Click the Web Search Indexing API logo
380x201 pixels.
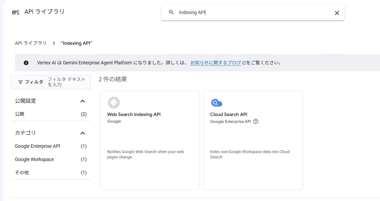(x=114, y=103)
